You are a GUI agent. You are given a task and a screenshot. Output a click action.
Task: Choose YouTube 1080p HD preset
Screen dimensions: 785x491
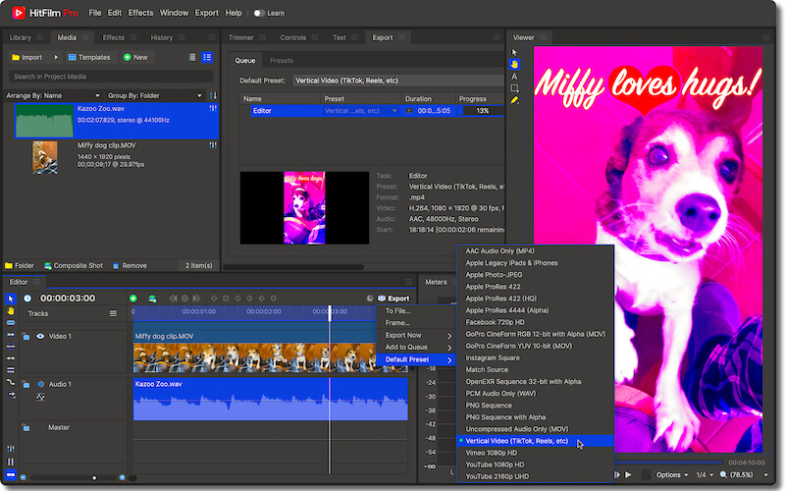536,464
